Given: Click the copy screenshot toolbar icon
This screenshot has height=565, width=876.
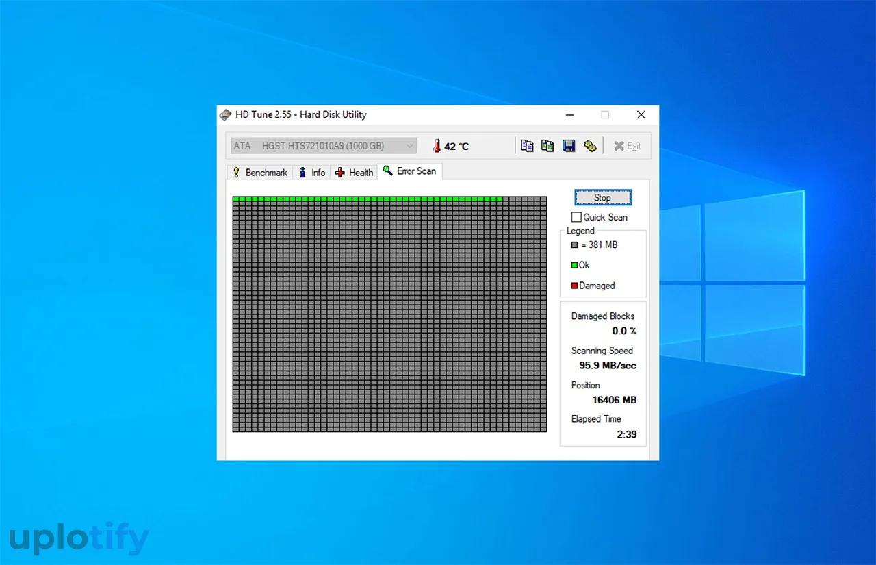Looking at the screenshot, I should (x=547, y=146).
